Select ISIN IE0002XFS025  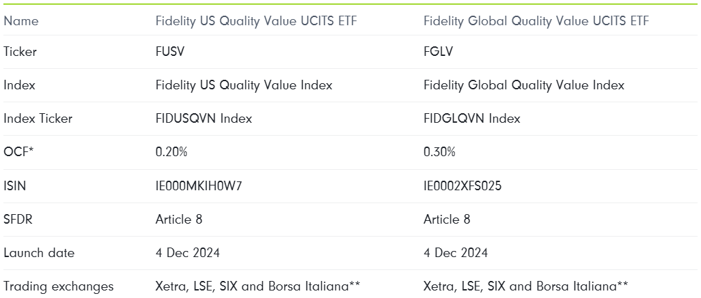(463, 186)
